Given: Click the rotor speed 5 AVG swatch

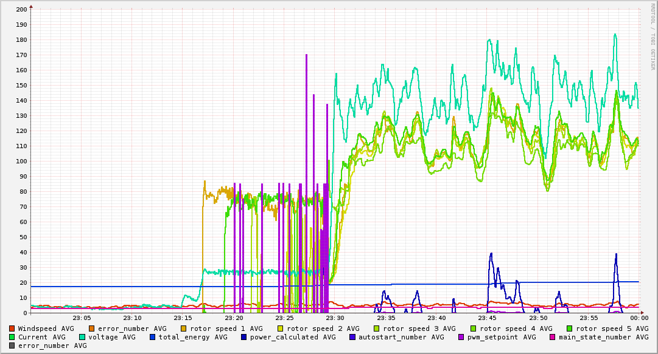Looking at the screenshot, I should pyautogui.click(x=570, y=329).
